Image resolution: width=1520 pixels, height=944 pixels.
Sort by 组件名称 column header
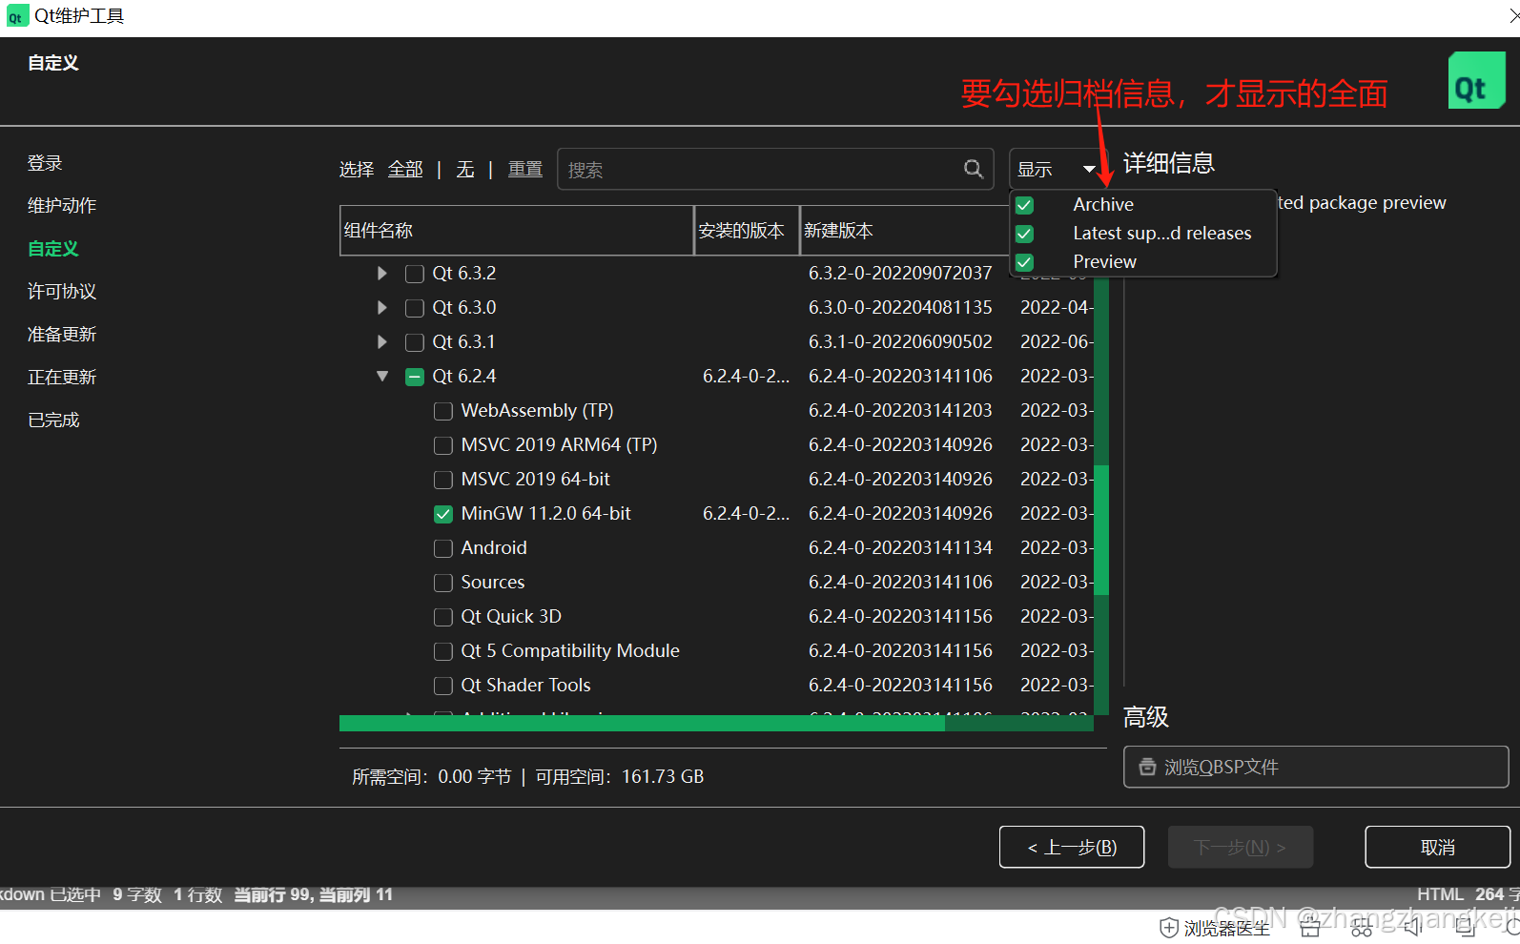(x=516, y=231)
